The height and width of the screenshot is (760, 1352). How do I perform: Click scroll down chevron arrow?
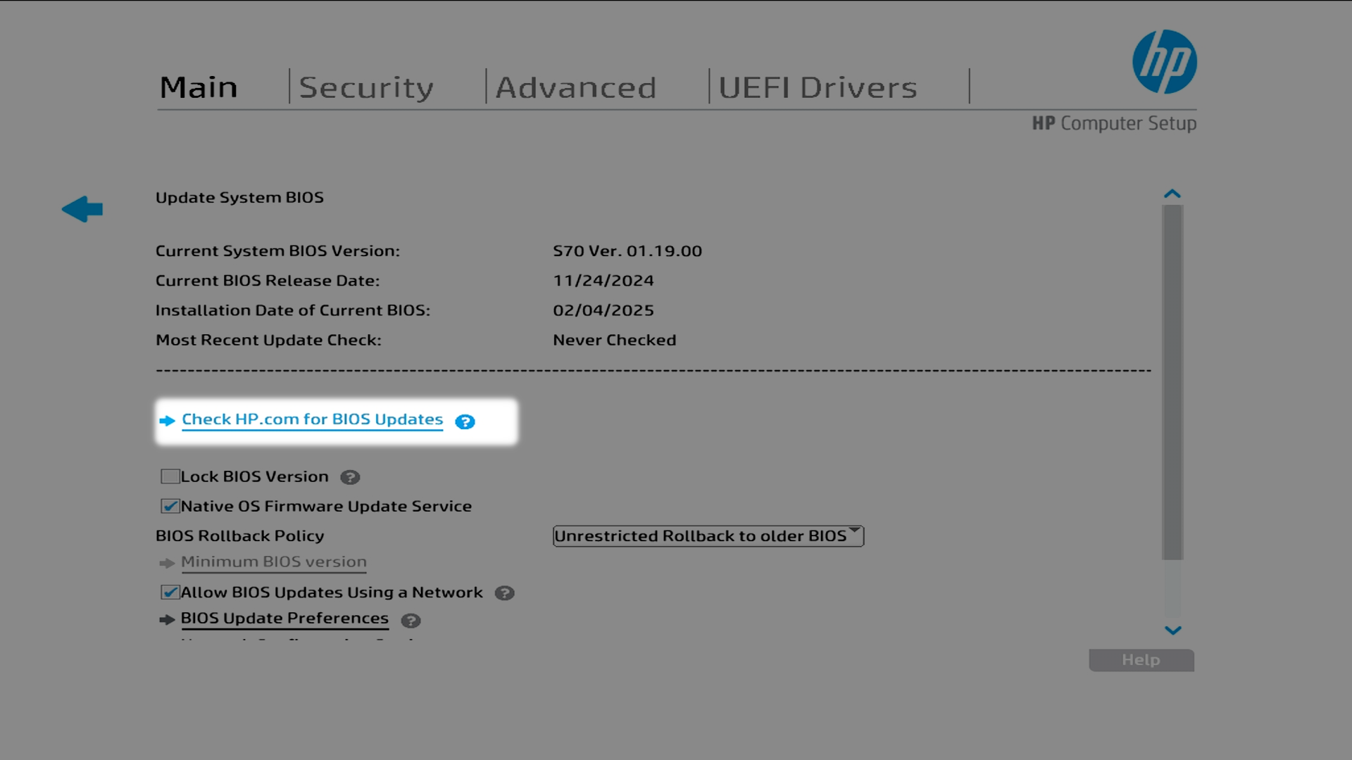(1172, 631)
